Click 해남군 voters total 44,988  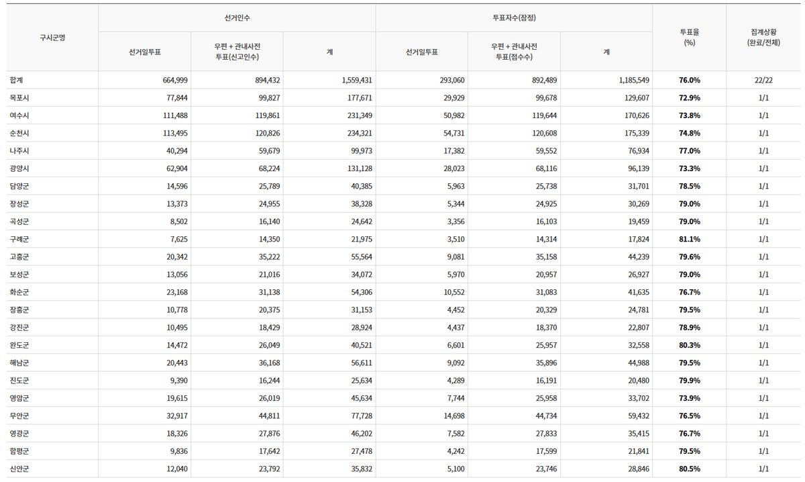pyautogui.click(x=639, y=363)
